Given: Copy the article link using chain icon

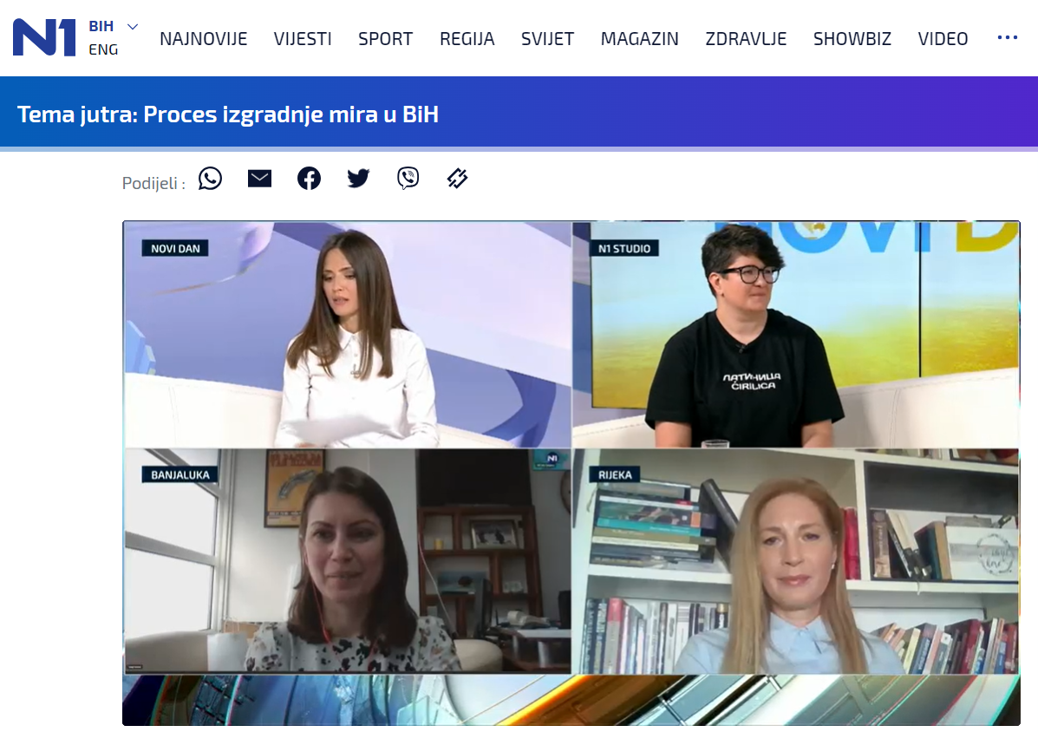Looking at the screenshot, I should [457, 178].
